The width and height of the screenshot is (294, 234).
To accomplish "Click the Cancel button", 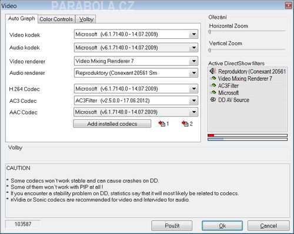I will click(269, 226).
